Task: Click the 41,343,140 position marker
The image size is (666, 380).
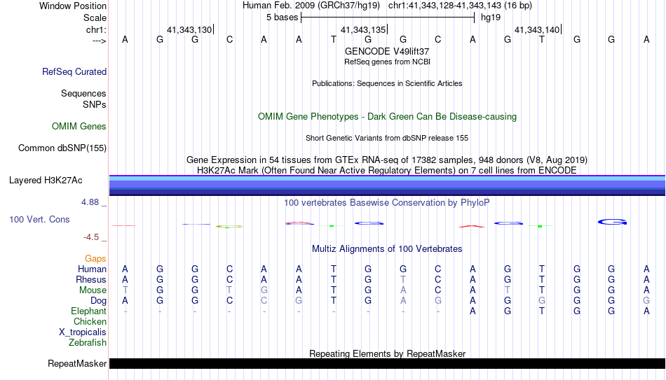Action: coord(538,29)
